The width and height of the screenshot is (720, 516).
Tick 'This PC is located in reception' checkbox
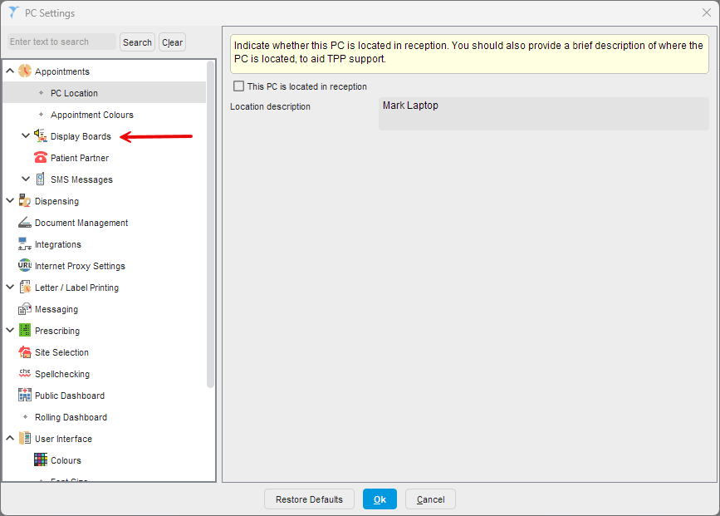click(x=239, y=86)
